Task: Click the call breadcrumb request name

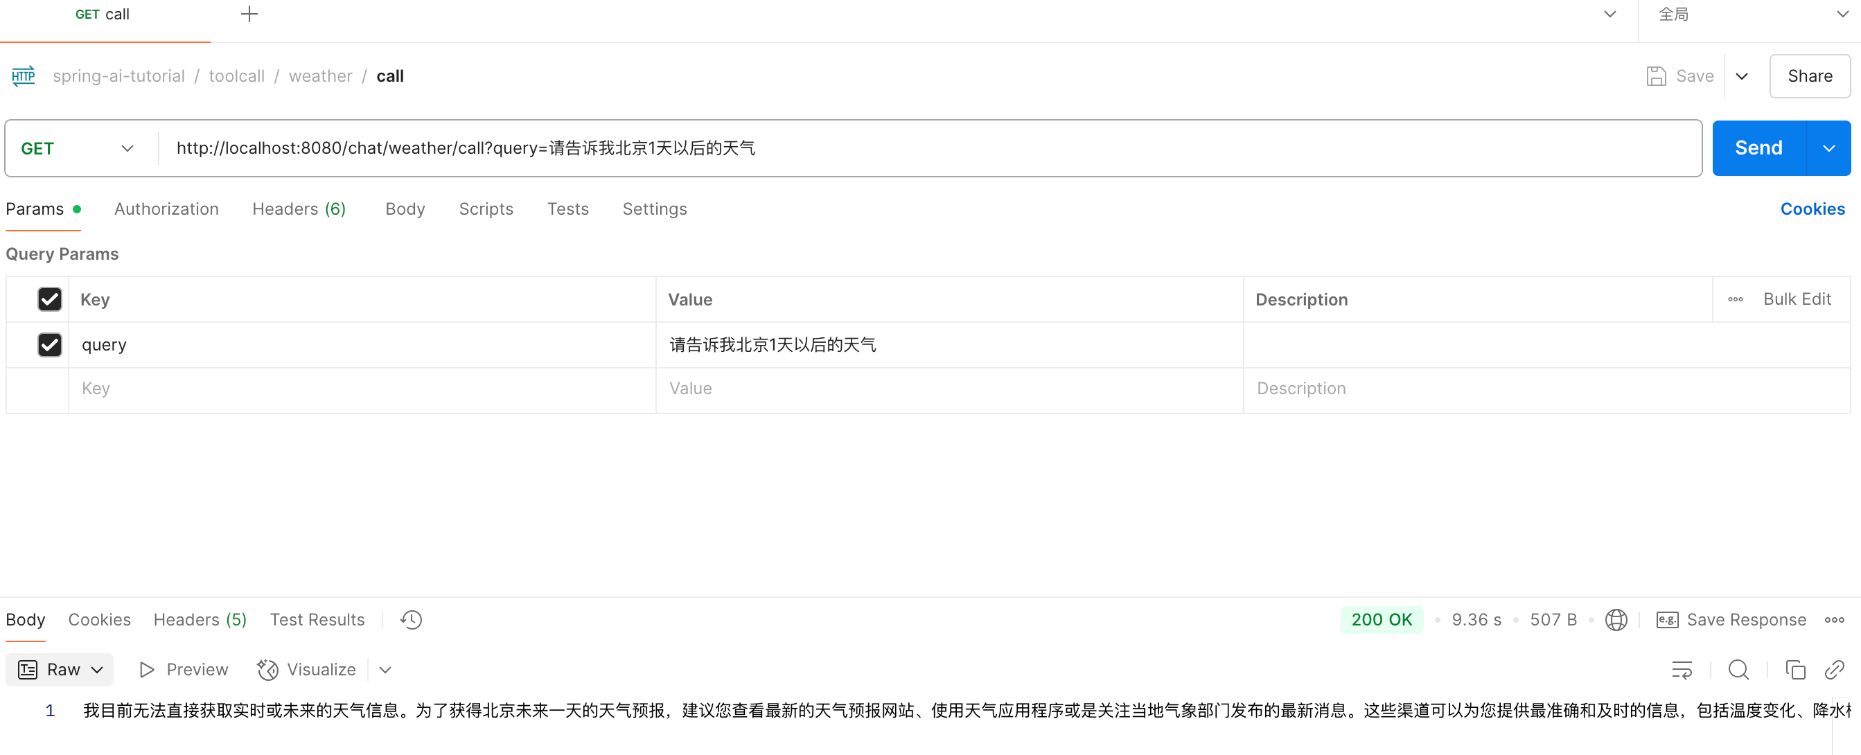Action: 390,76
